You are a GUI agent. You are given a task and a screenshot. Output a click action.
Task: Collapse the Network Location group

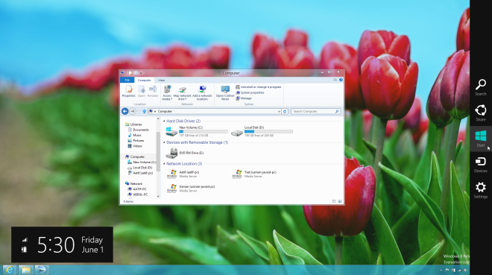(164, 164)
